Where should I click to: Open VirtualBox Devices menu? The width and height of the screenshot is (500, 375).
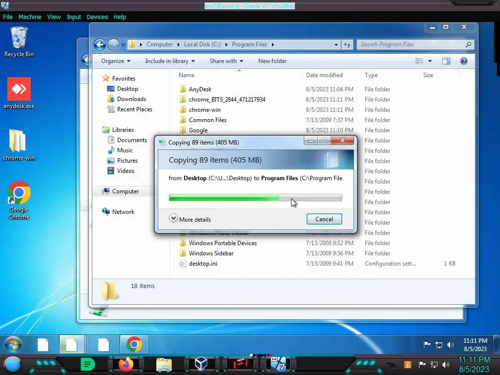coord(97,17)
